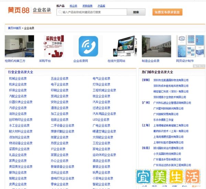
Task: Click the [深圳] city label
Action: coord(146,80)
